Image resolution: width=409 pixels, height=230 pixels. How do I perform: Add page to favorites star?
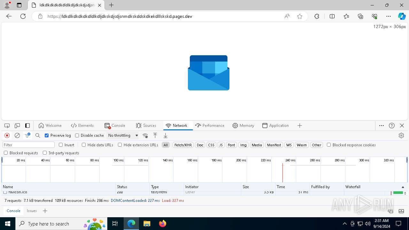point(300,16)
